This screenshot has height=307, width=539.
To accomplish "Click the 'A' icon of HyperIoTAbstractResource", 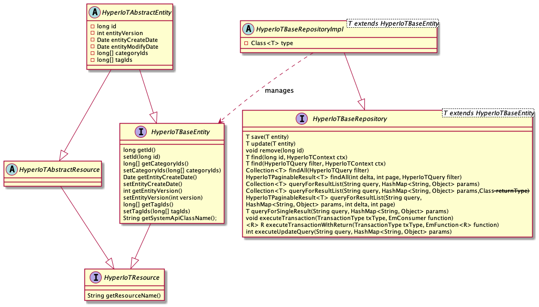I will [x=11, y=169].
